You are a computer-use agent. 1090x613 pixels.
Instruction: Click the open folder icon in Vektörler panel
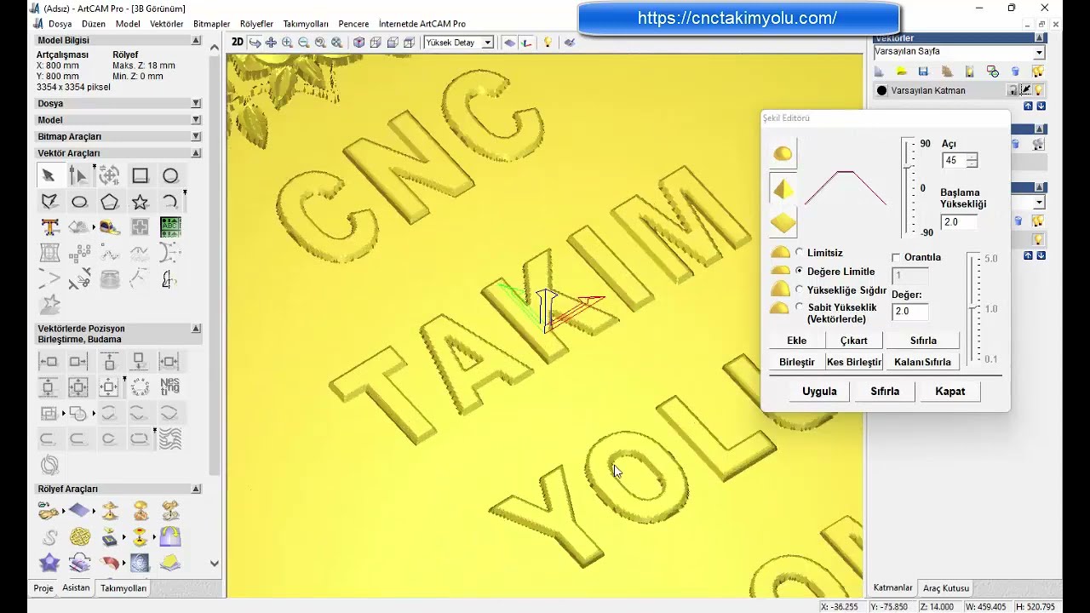901,72
